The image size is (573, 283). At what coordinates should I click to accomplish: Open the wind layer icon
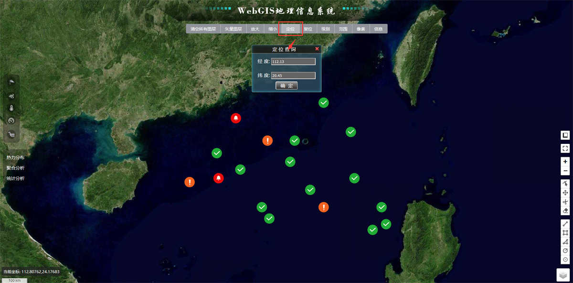pos(11,96)
